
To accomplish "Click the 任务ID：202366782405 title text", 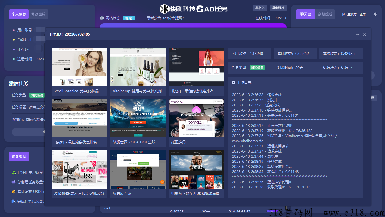I will pyautogui.click(x=70, y=34).
